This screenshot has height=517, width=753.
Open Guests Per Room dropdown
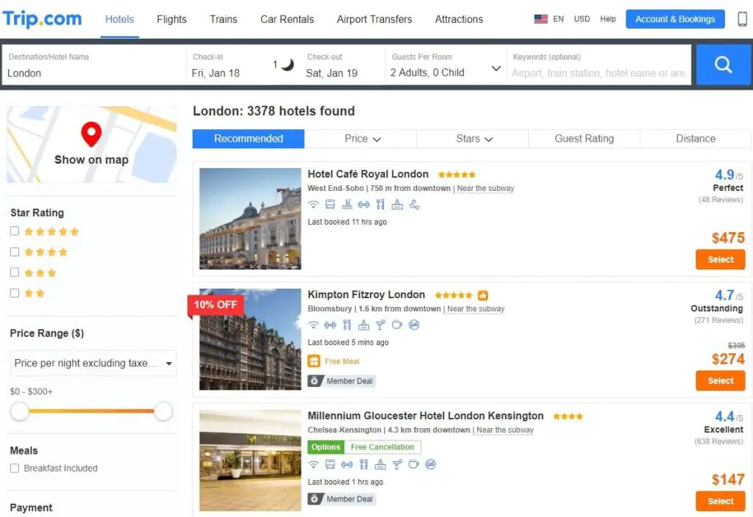(446, 65)
